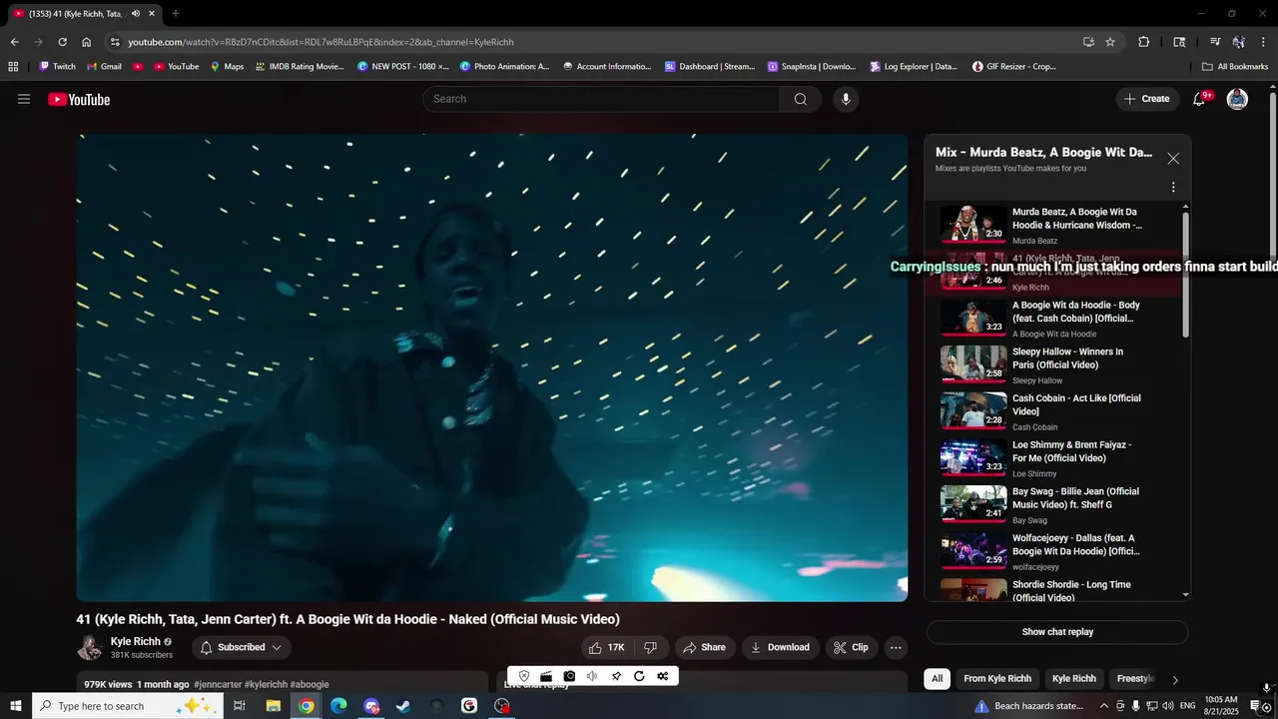Open File Explorer from the taskbar
Image resolution: width=1278 pixels, height=719 pixels.
(273, 706)
